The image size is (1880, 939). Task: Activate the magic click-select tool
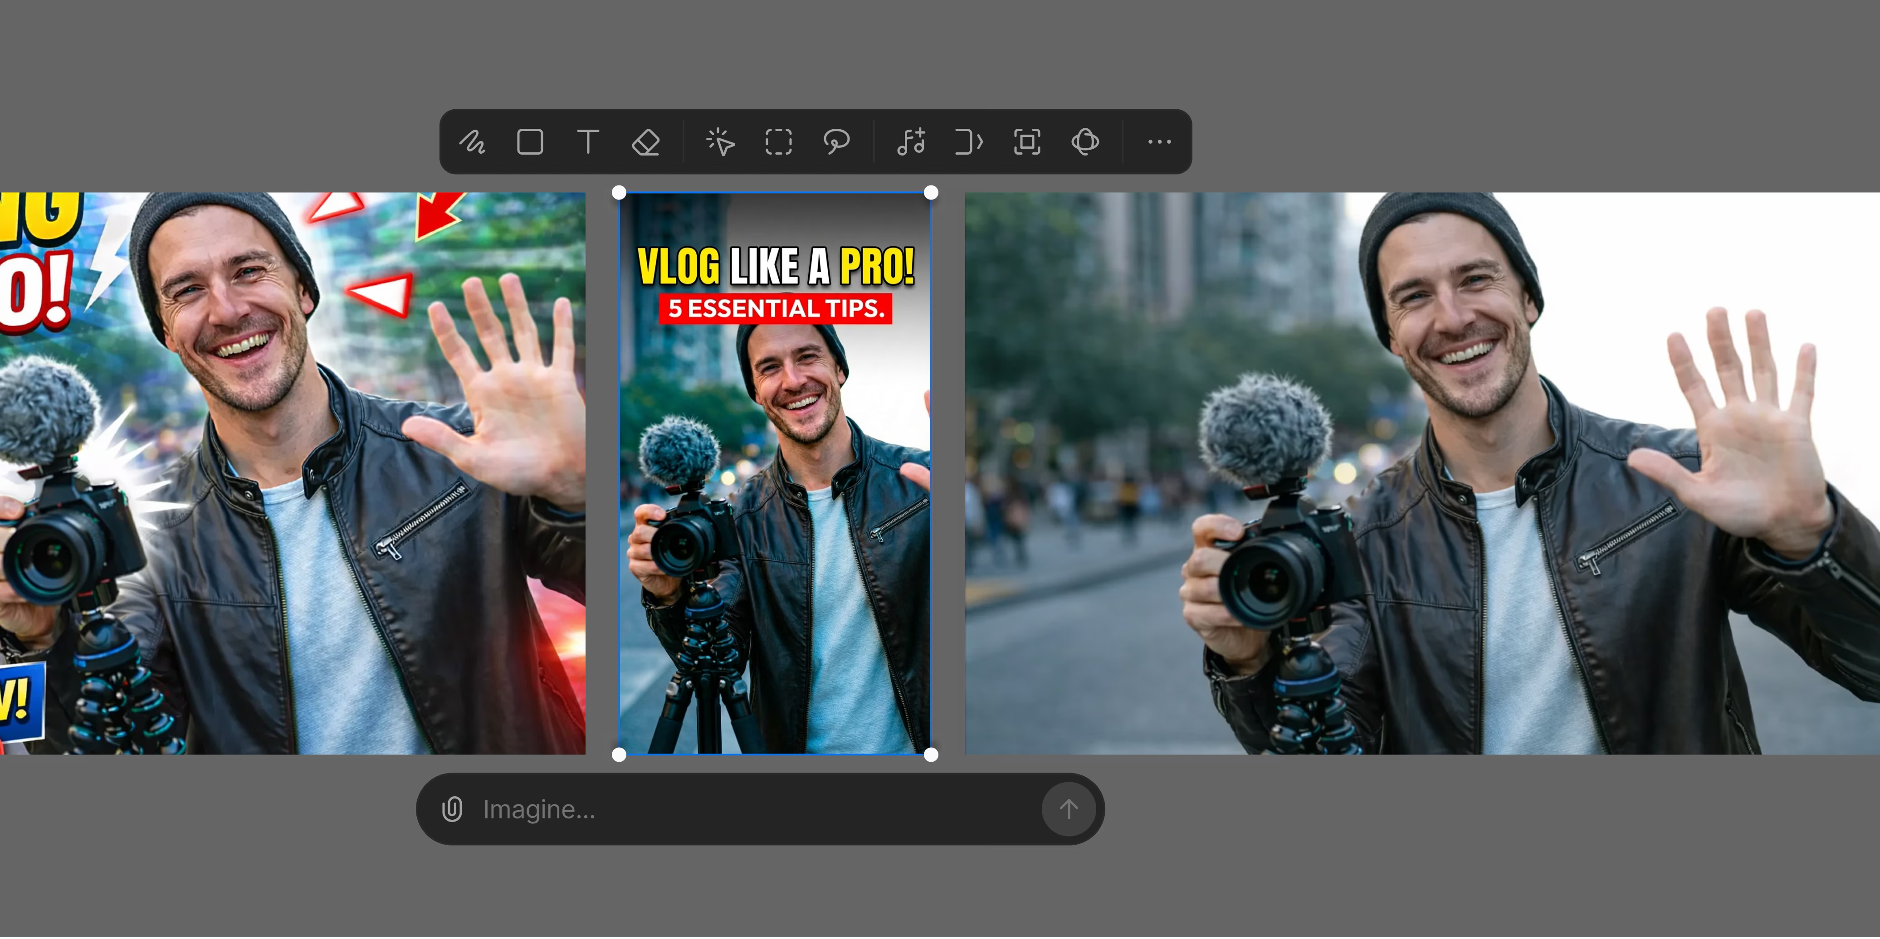click(720, 141)
